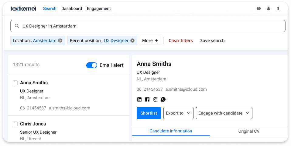This screenshot has width=291, height=146.
Task: Open the help question mark icon
Action: pos(259,8)
